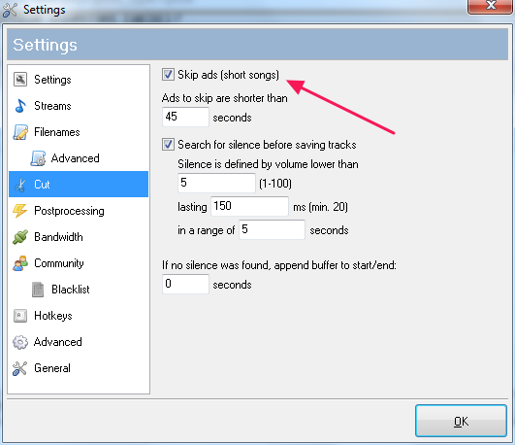
Task: Click the ads shorter than seconds field
Action: 185,117
